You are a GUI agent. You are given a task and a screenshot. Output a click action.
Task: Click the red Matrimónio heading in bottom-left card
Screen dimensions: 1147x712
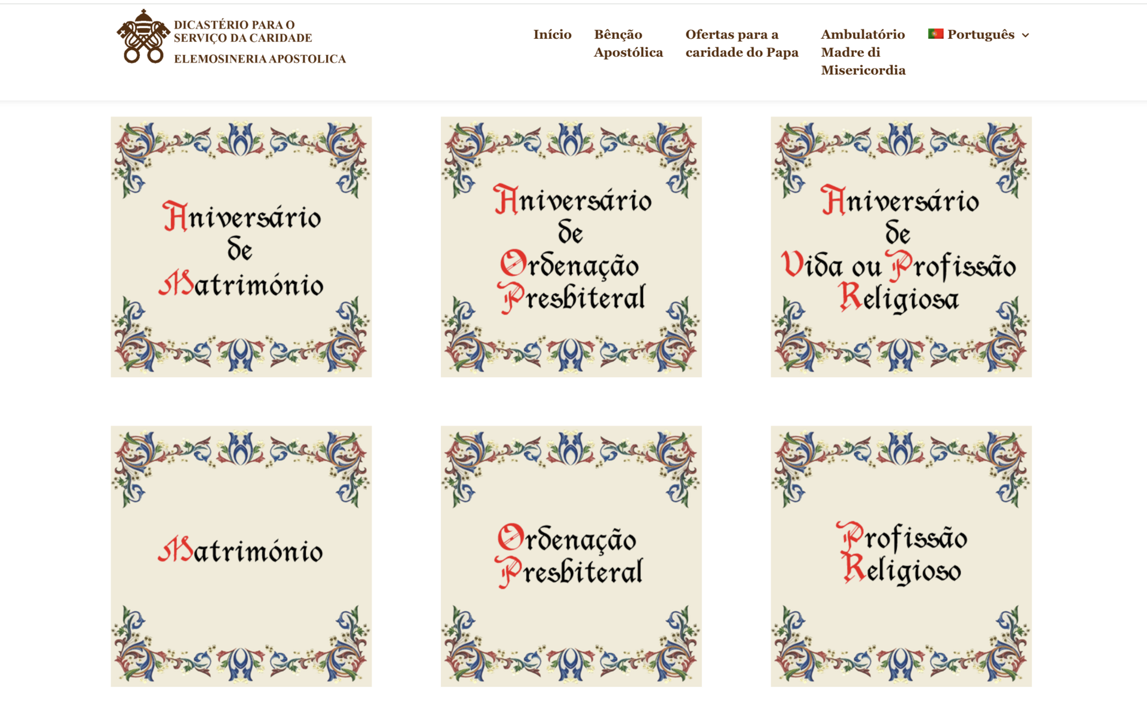pyautogui.click(x=241, y=550)
